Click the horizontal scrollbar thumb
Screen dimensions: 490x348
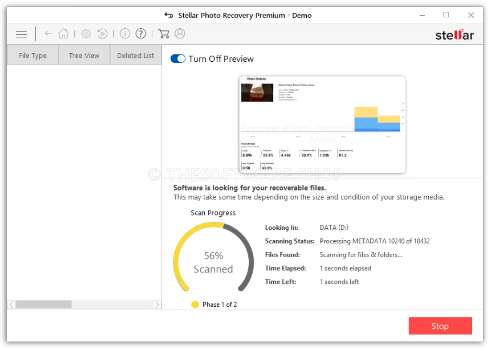[44, 304]
